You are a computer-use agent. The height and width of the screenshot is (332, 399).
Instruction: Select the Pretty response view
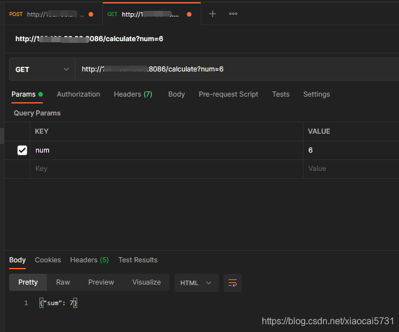click(x=28, y=282)
